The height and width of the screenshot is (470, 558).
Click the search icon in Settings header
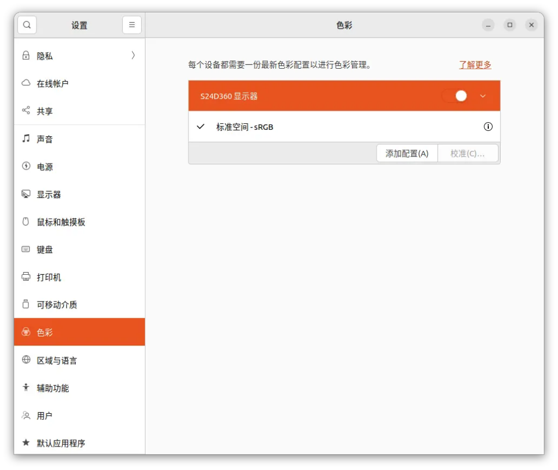point(27,25)
